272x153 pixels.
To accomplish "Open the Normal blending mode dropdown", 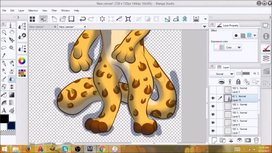I will point(222,74).
